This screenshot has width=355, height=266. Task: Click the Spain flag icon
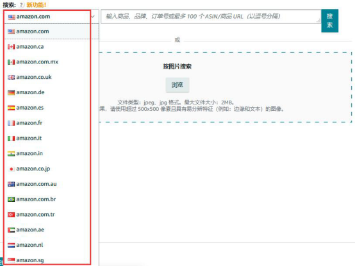11,108
